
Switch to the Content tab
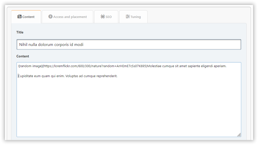tap(28, 17)
